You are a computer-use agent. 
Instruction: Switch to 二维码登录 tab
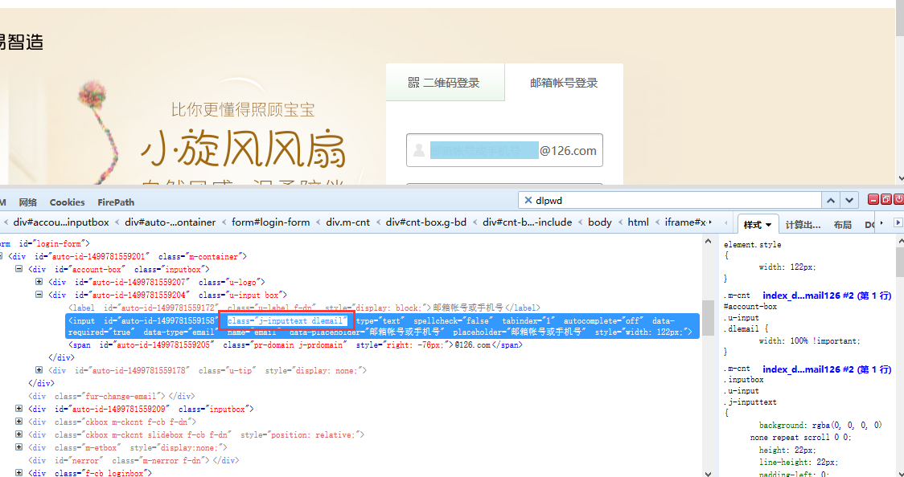tap(445, 82)
